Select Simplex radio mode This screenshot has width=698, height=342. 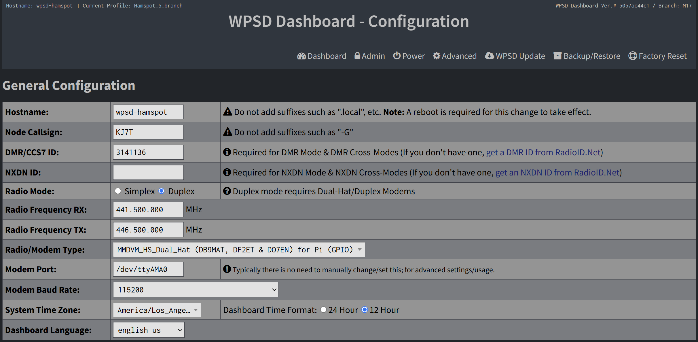118,191
